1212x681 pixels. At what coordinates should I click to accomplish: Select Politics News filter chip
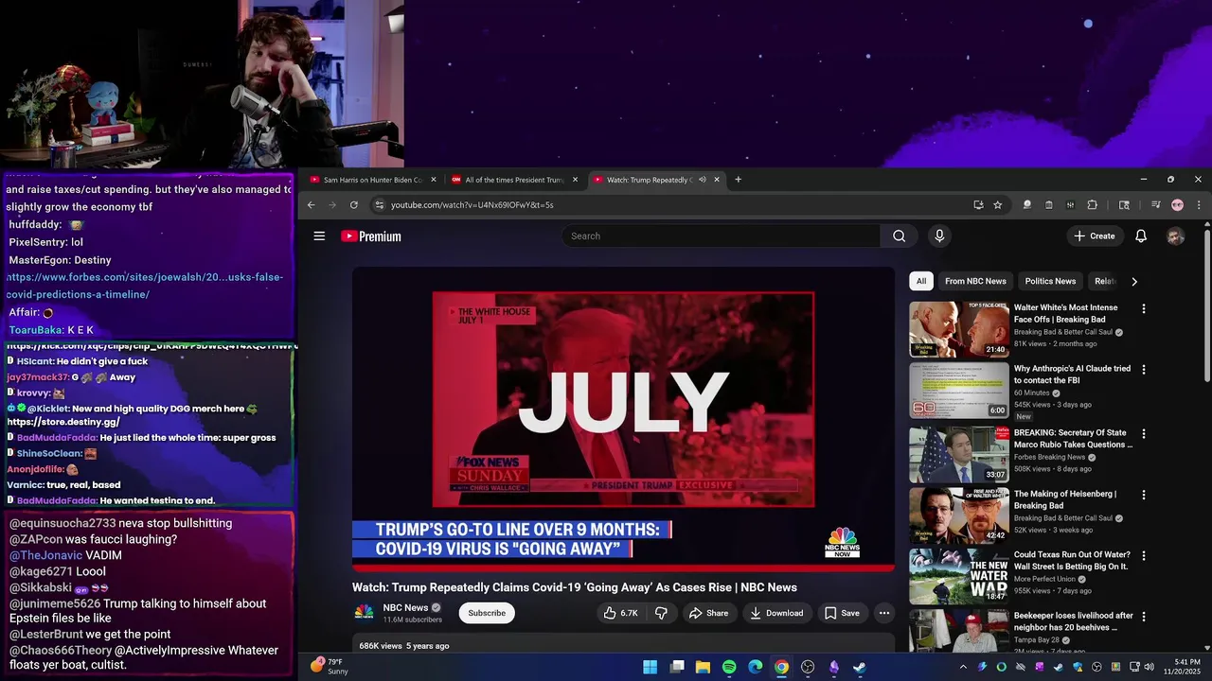[x=1050, y=281]
